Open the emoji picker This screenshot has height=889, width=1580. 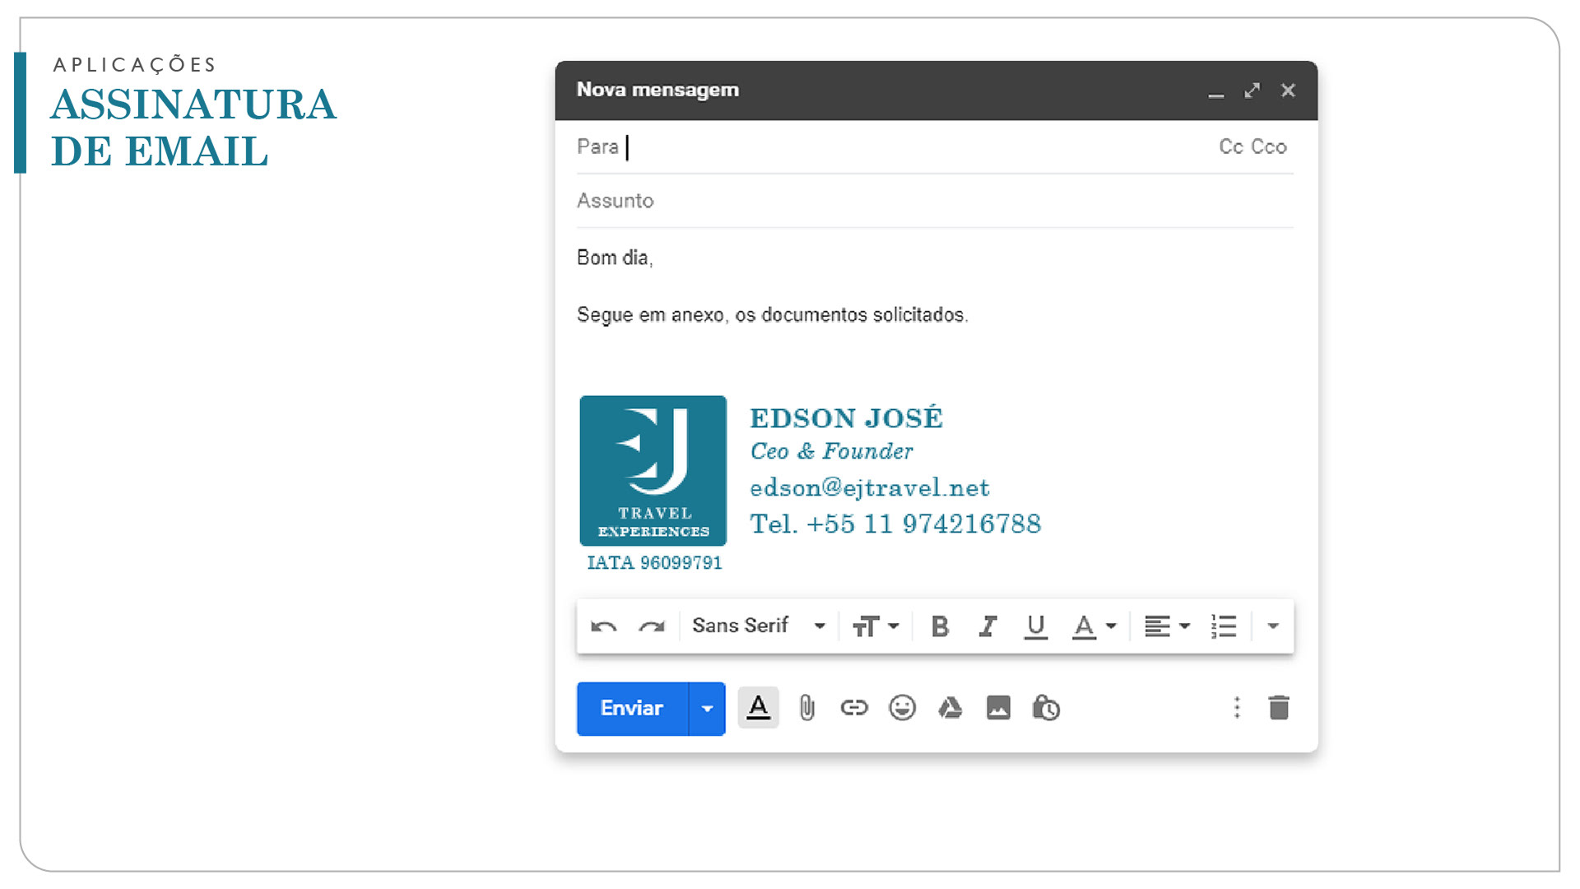click(903, 708)
